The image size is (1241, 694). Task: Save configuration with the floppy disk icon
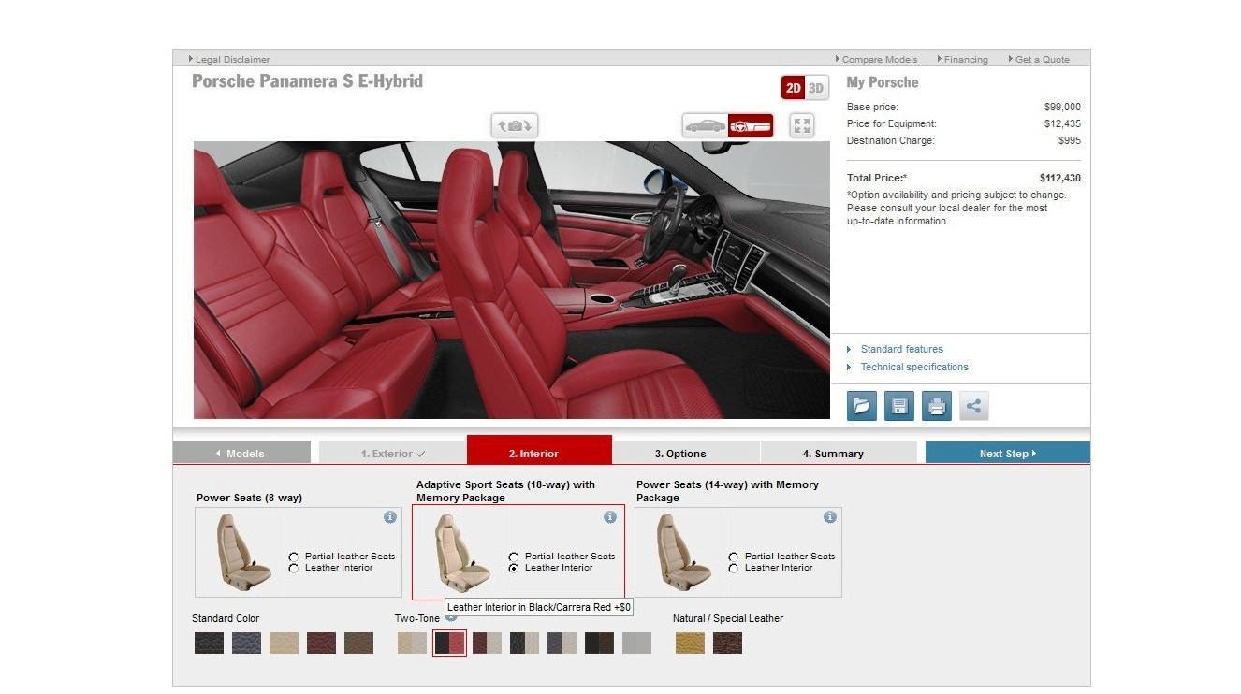899,406
